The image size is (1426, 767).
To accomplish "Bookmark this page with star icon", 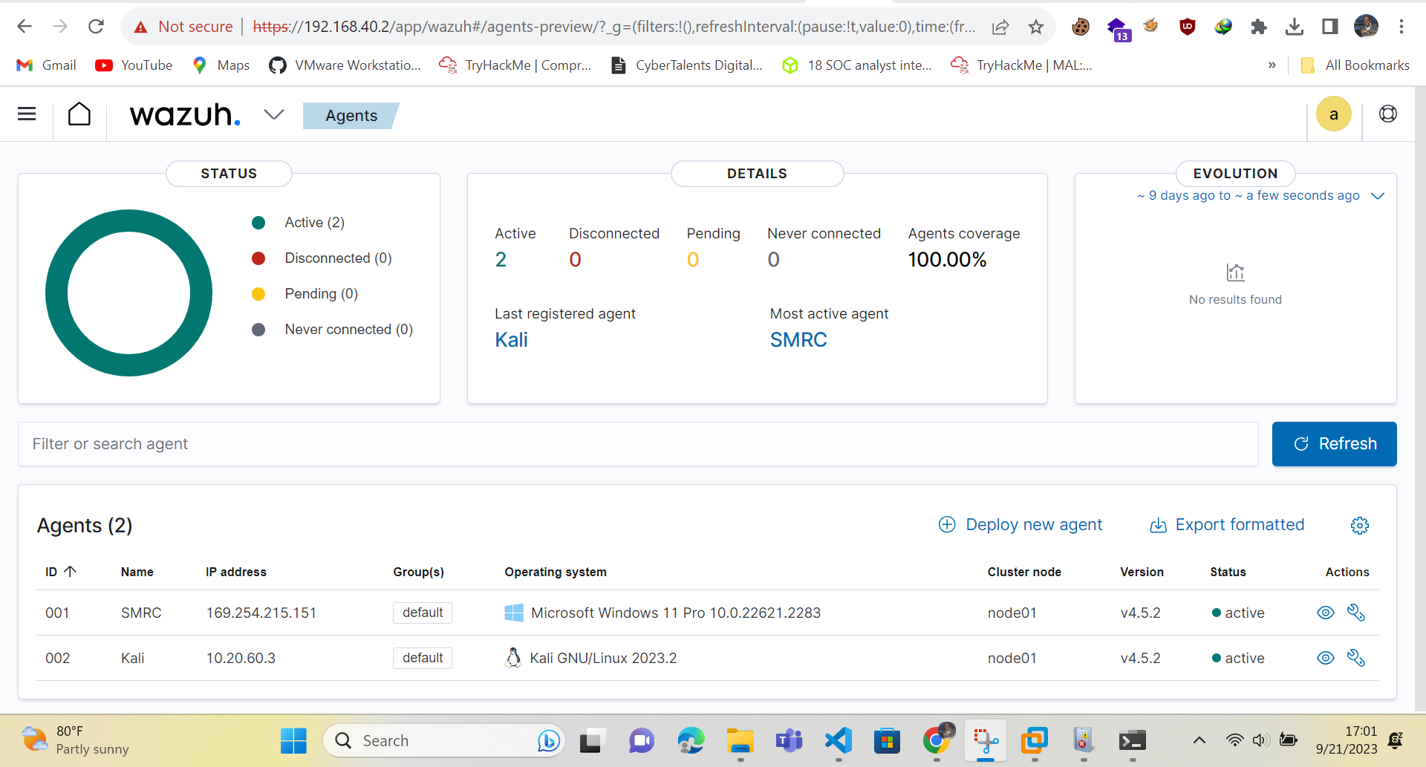I will 1036,27.
